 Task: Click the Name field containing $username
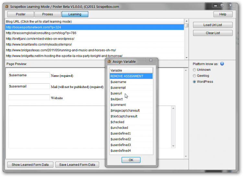coord(29,75)
